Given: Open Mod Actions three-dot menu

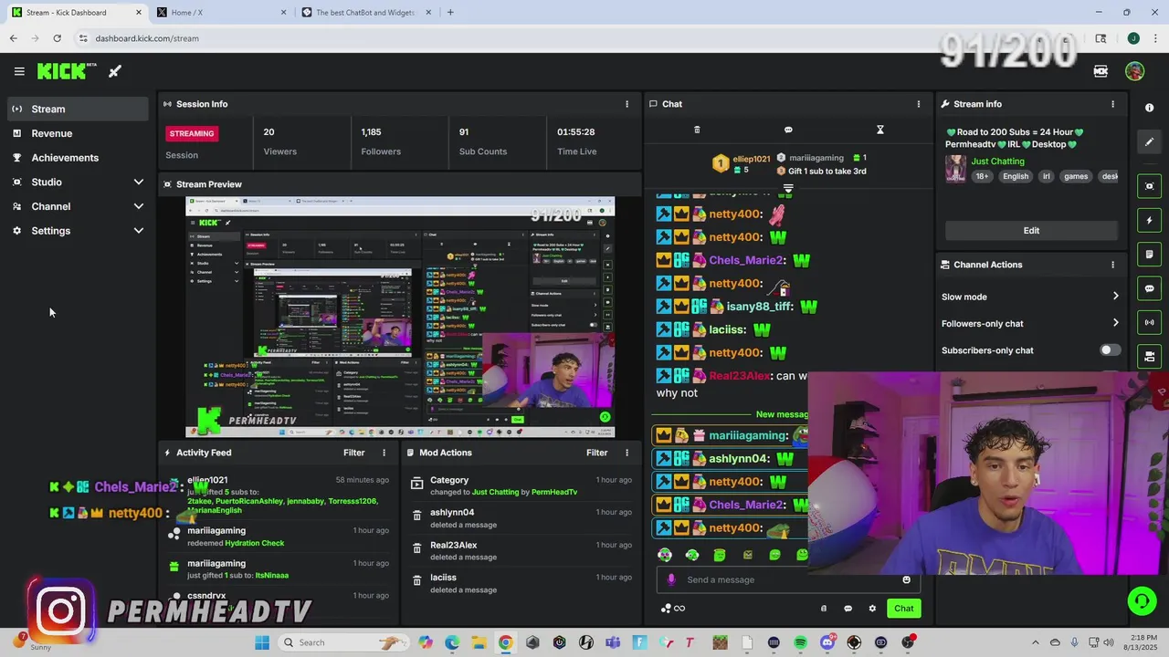Looking at the screenshot, I should click(627, 453).
